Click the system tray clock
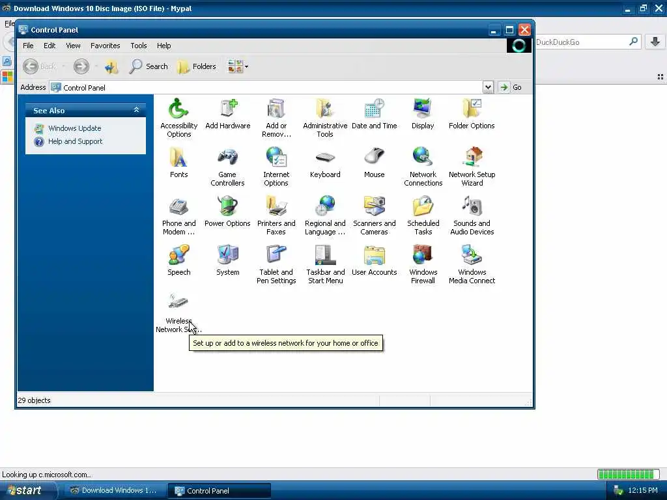The height and width of the screenshot is (500, 667). pyautogui.click(x=642, y=490)
